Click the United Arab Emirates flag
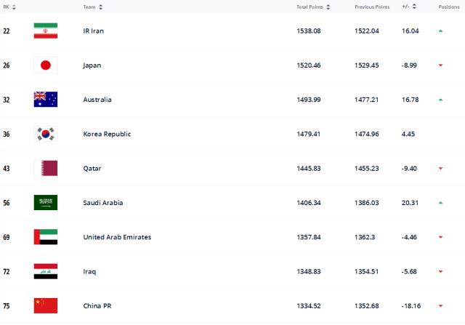 pos(45,237)
